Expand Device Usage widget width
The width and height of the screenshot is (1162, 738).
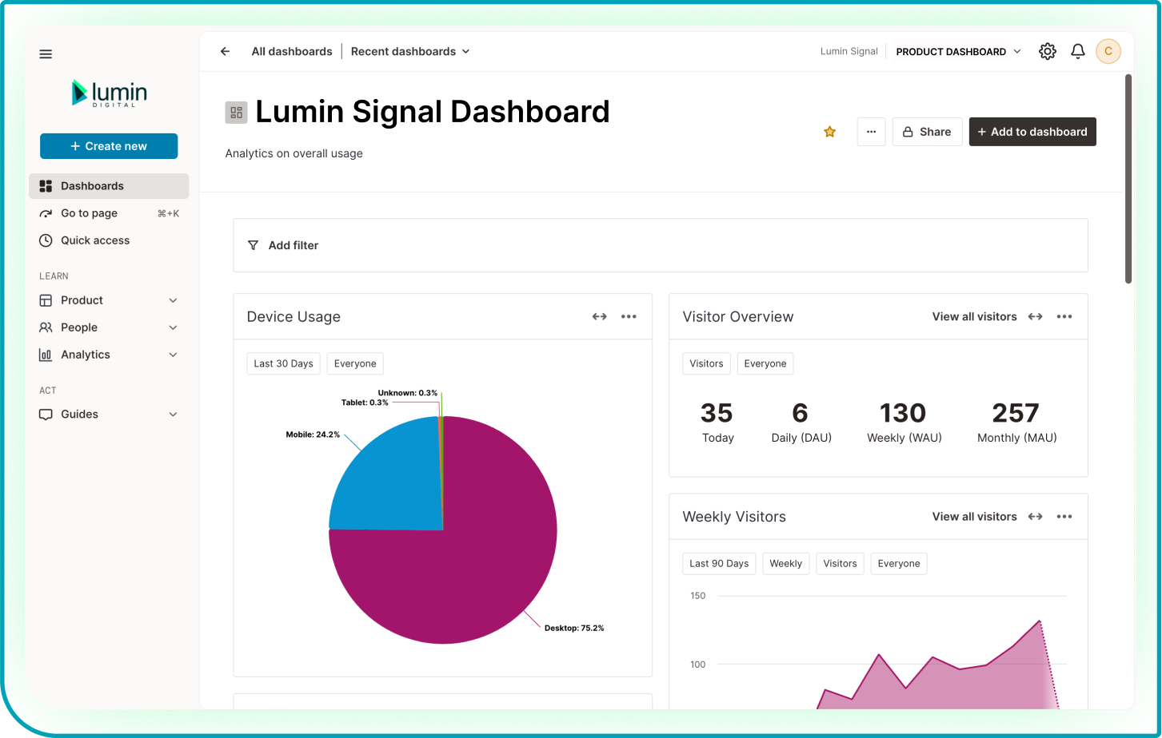click(599, 317)
